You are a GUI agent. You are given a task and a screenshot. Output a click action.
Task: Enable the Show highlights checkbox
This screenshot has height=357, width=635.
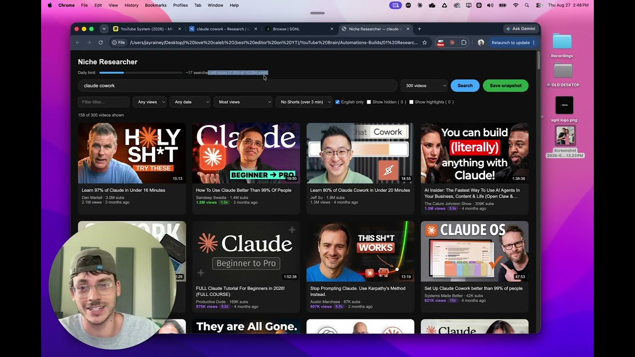coord(411,102)
